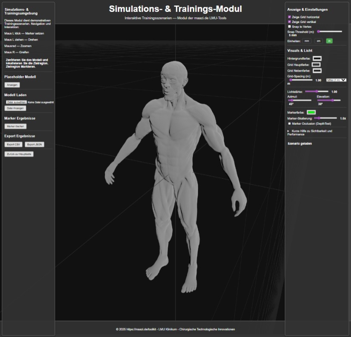Image resolution: width=351 pixels, height=337 pixels.
Task: Export results with Export CSV
Action: [13, 144]
